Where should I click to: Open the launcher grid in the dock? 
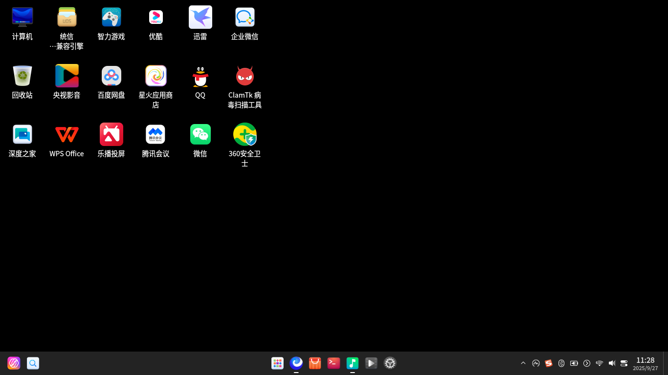(278, 363)
